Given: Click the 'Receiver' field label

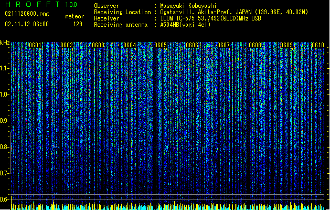Looking at the screenshot, I should point(107,18).
